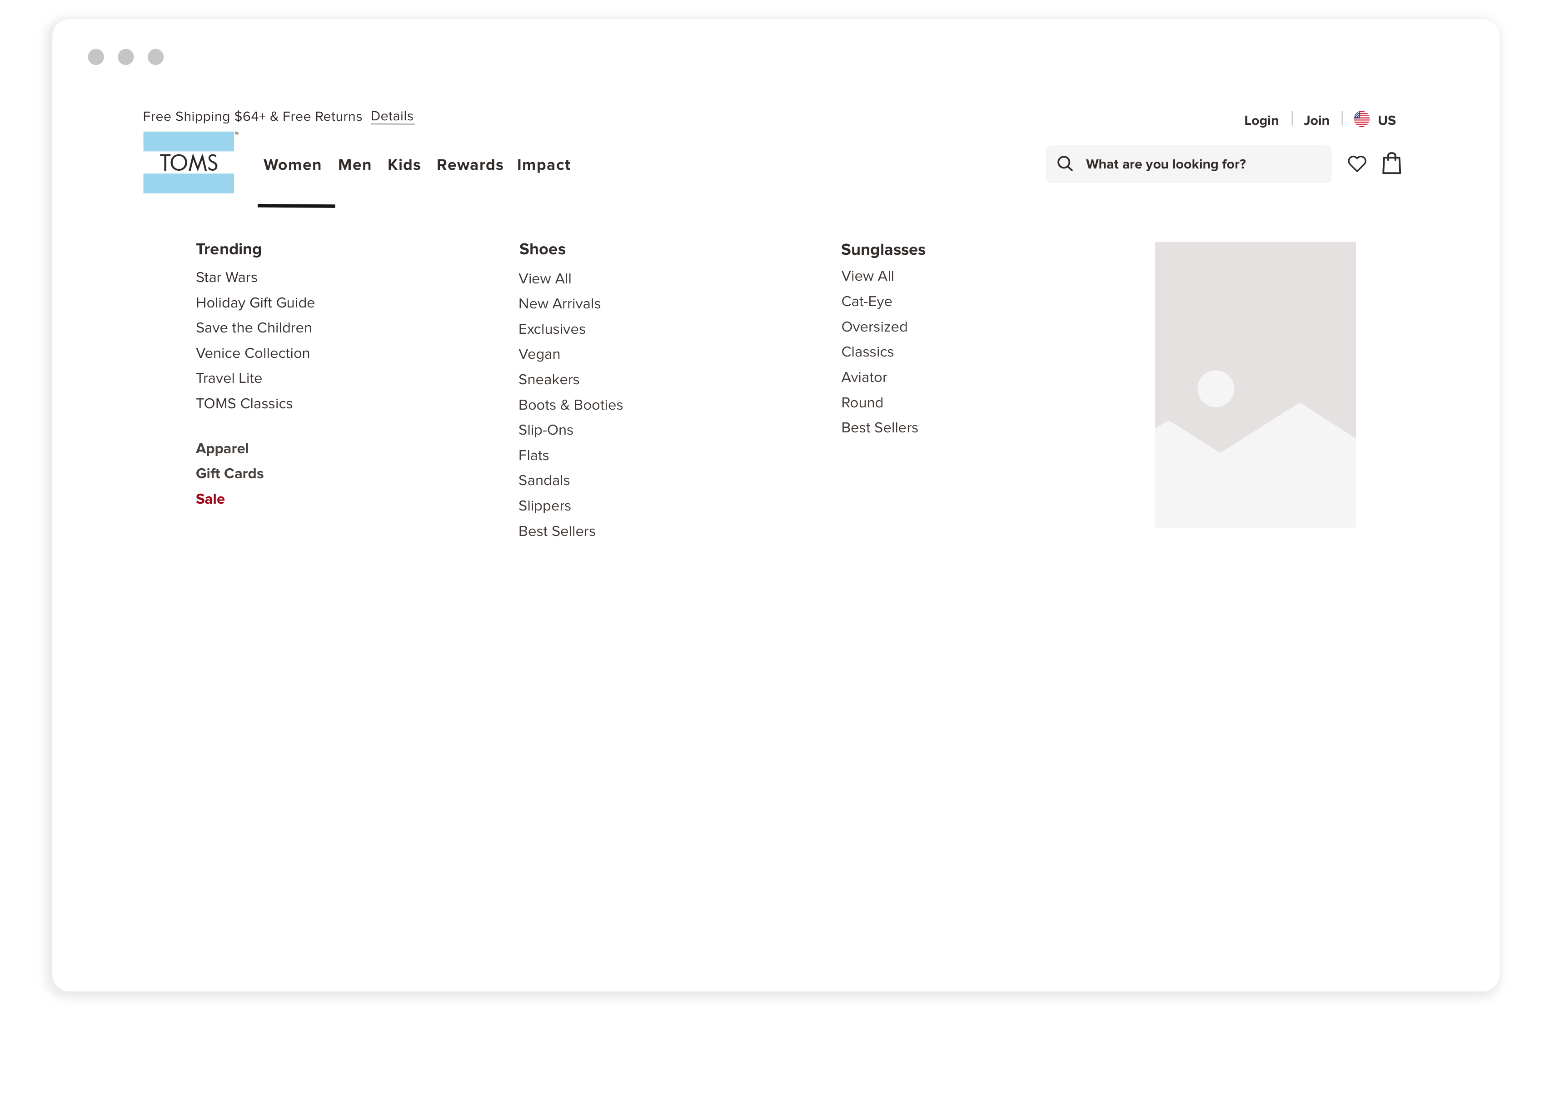Open the US region selector

coord(1386,120)
